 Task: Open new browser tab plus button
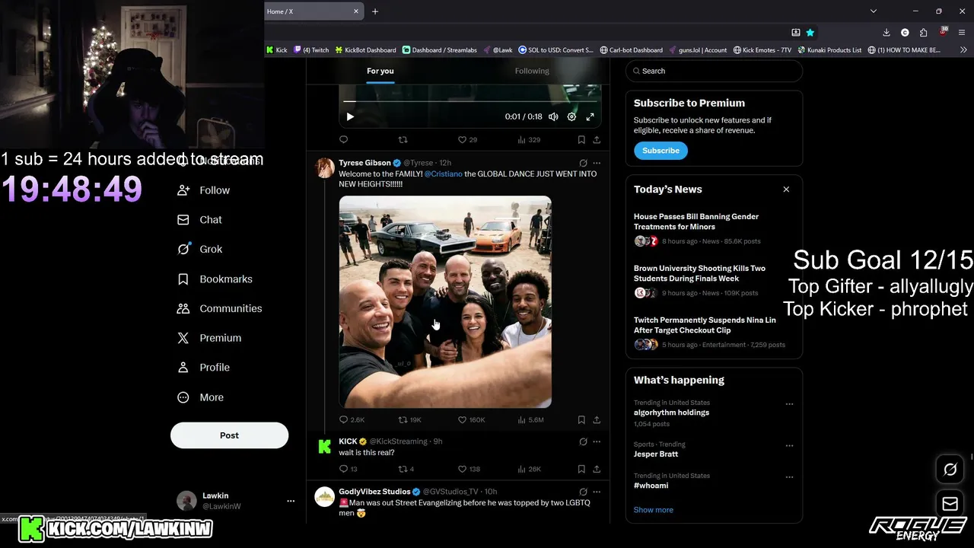click(375, 11)
